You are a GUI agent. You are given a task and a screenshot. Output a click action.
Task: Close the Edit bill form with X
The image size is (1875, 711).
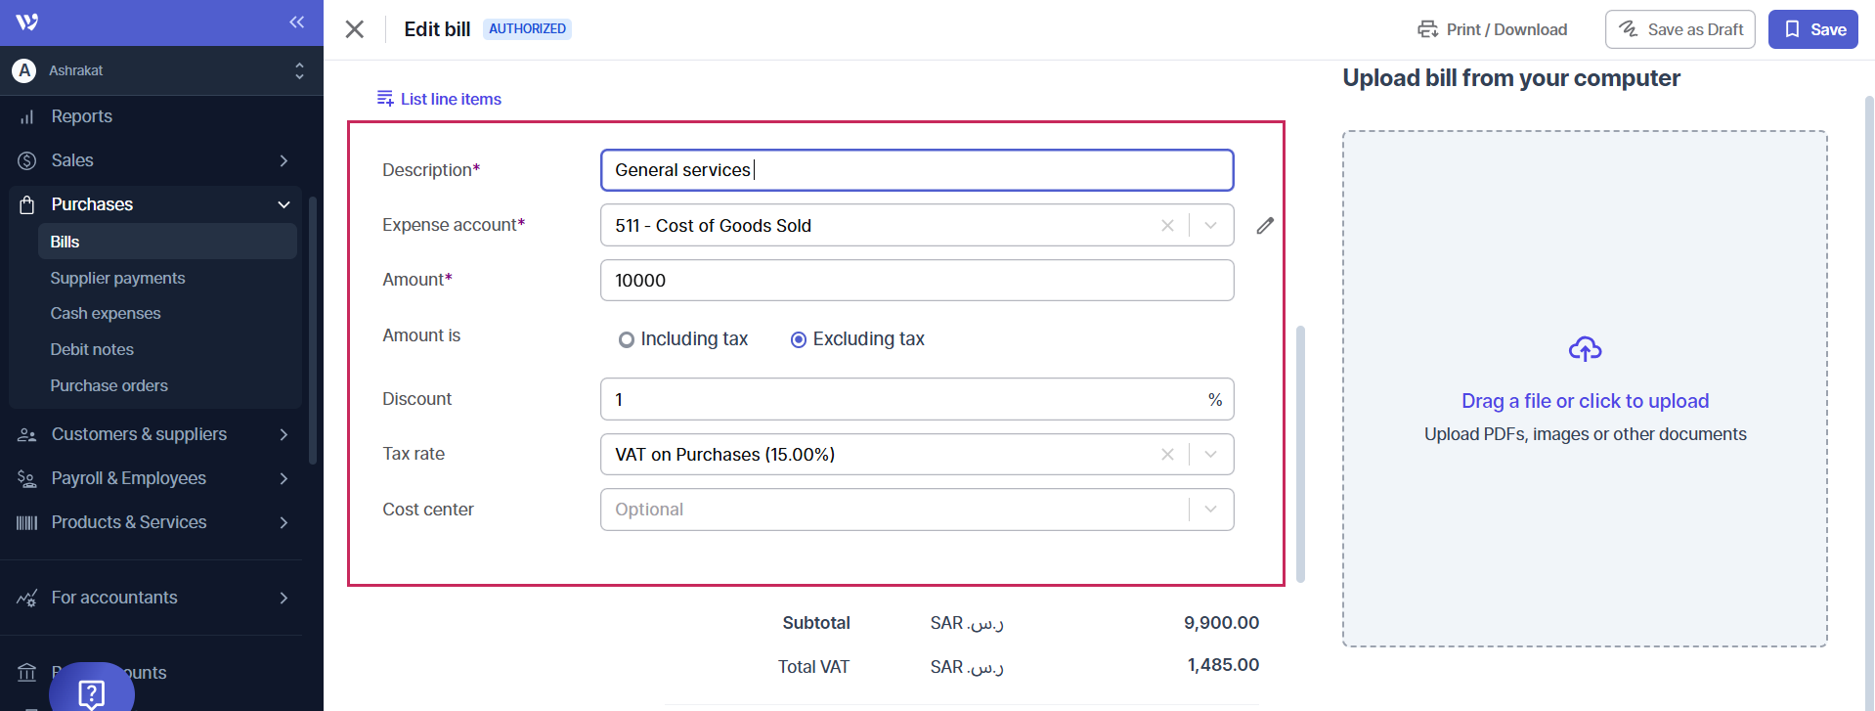coord(355,29)
